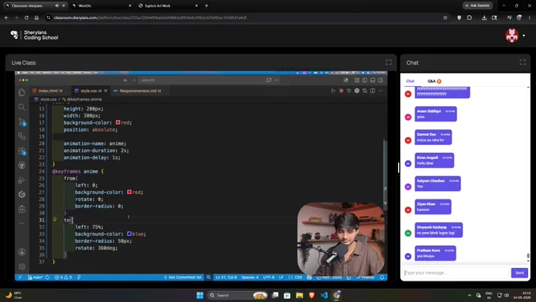Toggle primary sidebar layout icon in VS Code title bar

(365, 80)
